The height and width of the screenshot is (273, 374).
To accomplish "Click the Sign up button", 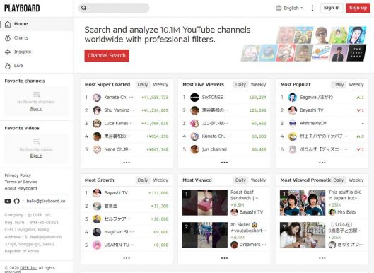I will 358,8.
